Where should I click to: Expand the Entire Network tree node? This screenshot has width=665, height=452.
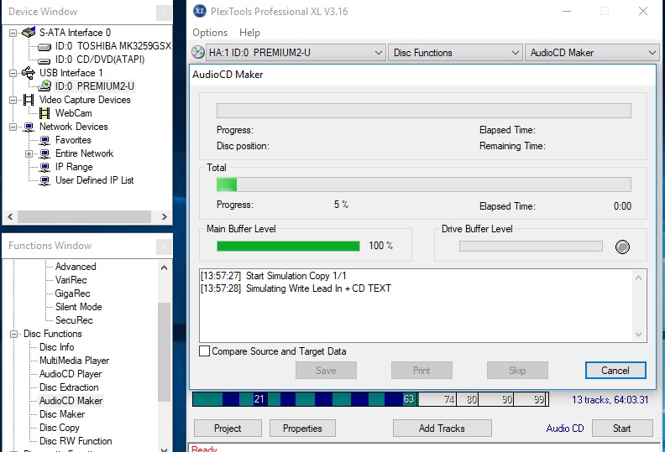[29, 153]
